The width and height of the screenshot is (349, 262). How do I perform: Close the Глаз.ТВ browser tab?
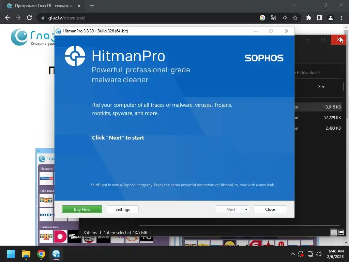click(79, 6)
